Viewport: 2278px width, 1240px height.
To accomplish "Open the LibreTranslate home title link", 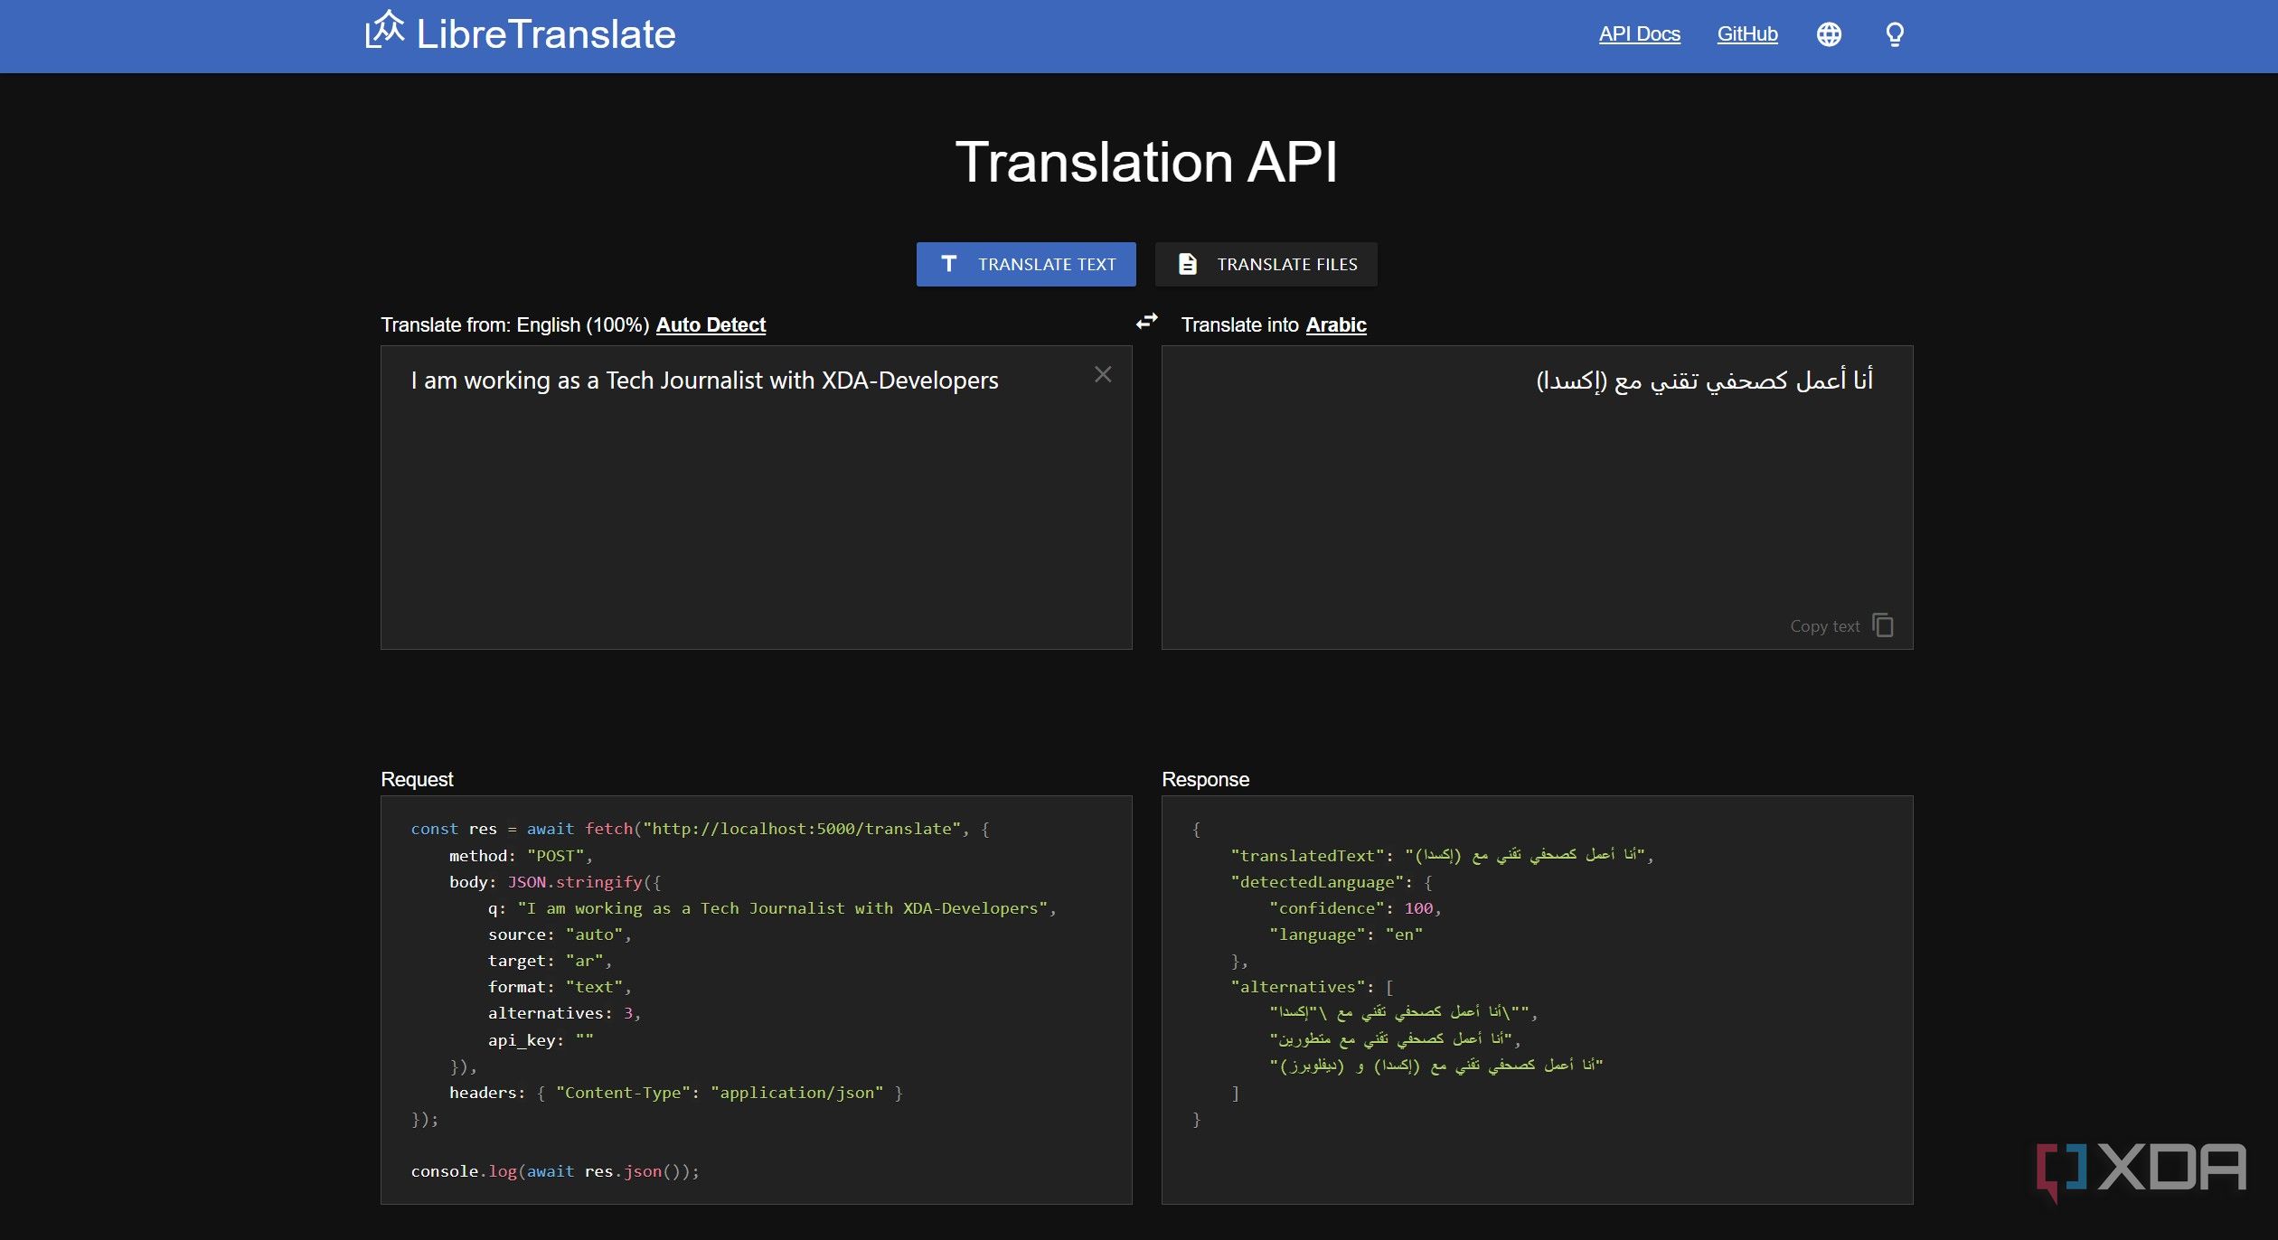I will click(545, 34).
